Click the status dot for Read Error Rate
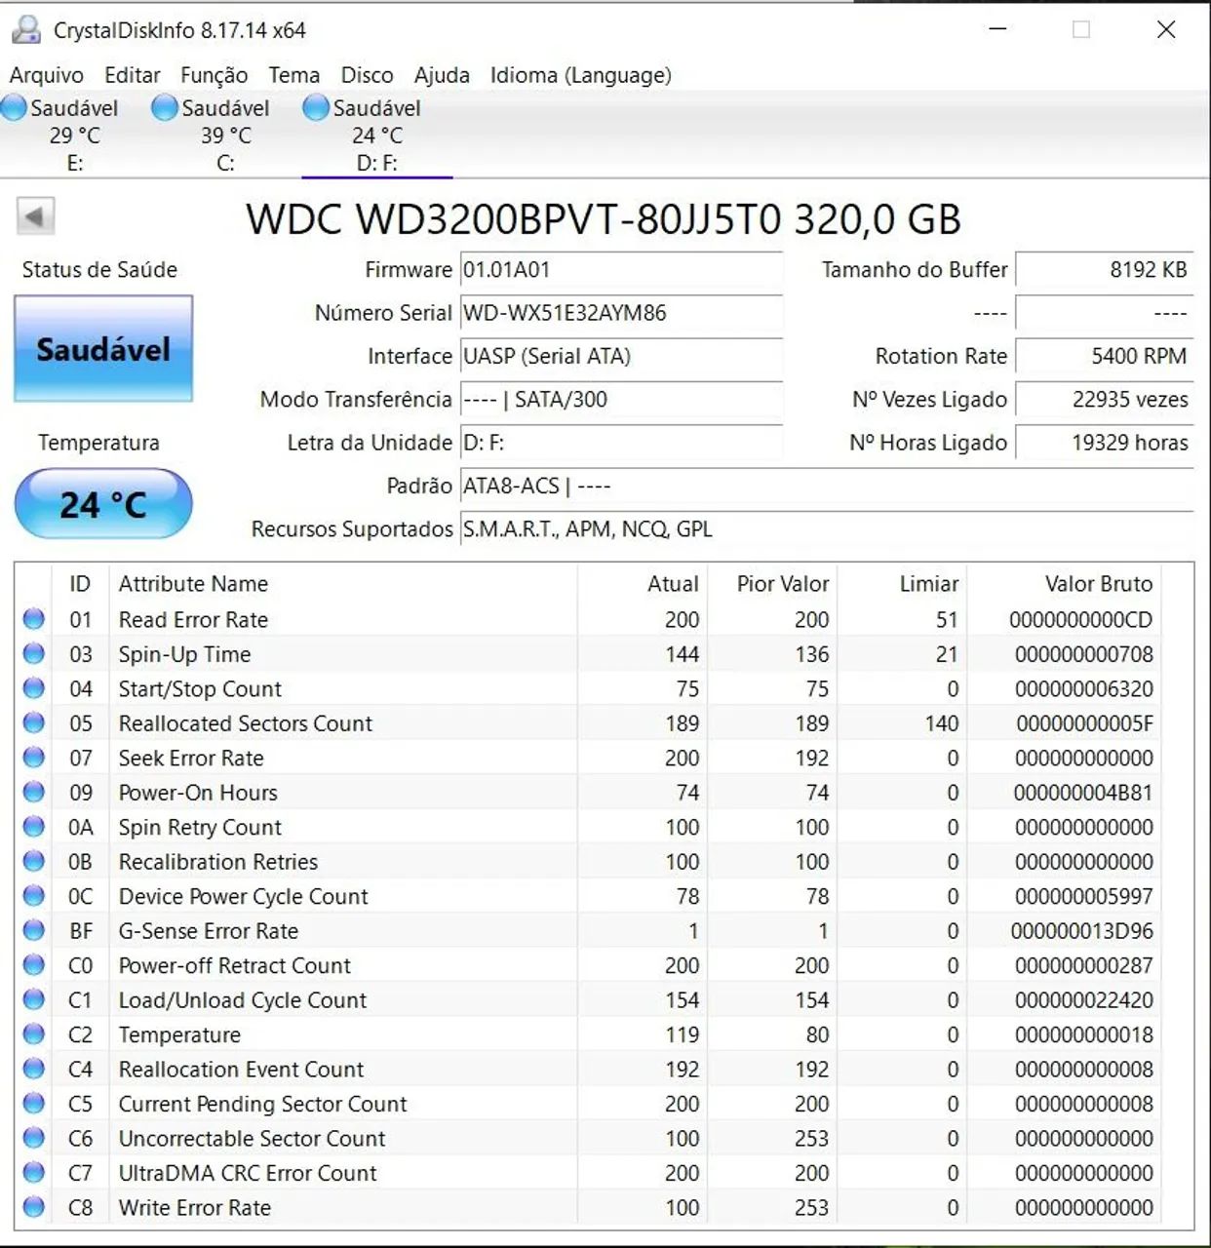This screenshot has width=1211, height=1248. (x=34, y=619)
